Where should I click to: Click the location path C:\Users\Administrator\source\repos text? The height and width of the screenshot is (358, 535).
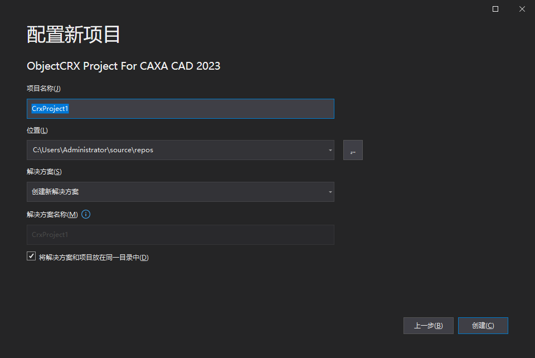(93, 150)
